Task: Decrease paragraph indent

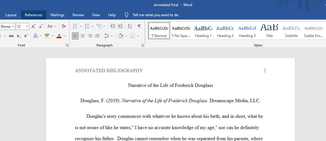Action: 113,26
